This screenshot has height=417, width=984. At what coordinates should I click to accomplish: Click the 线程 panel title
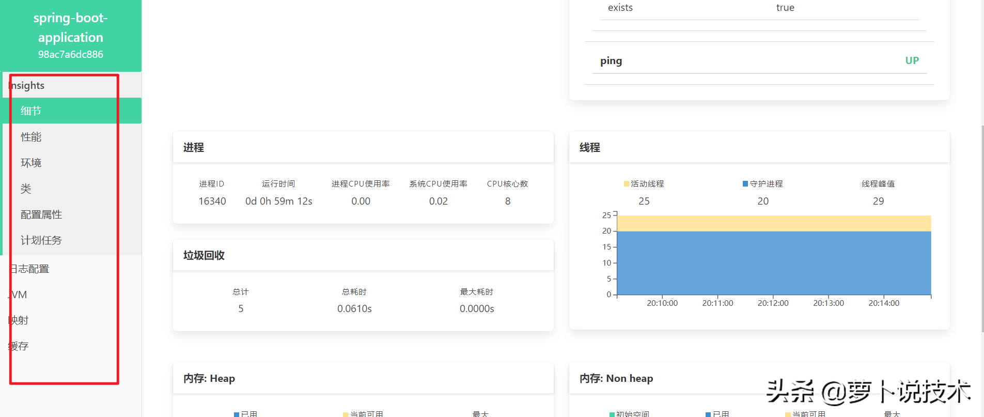(590, 147)
